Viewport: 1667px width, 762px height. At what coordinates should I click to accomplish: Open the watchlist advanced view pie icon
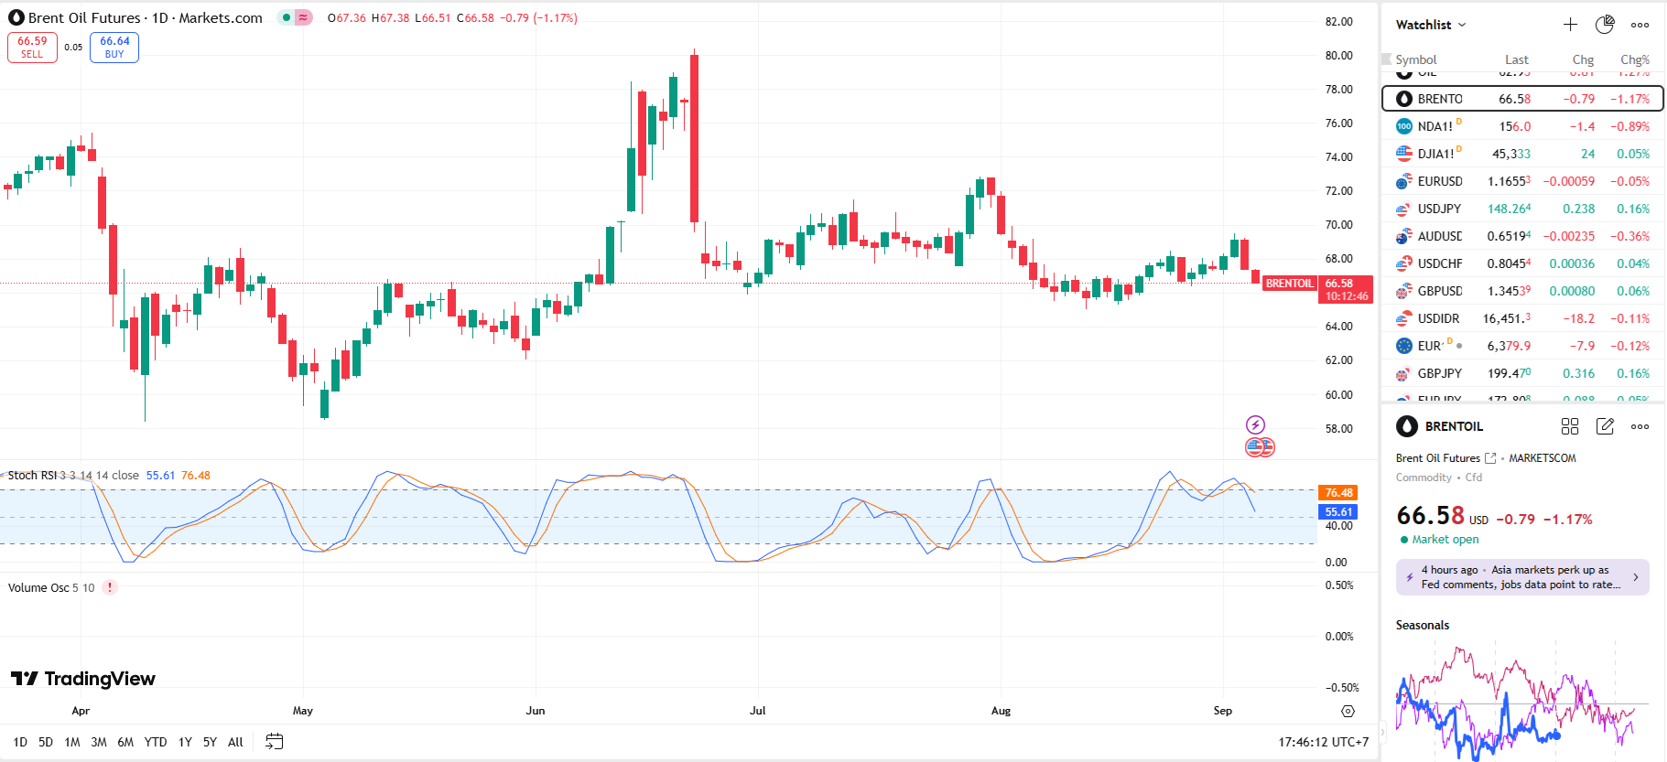1605,25
